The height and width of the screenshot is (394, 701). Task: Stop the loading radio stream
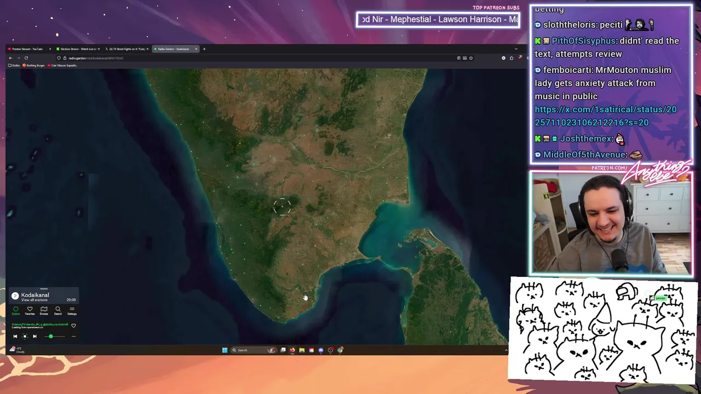[x=25, y=337]
